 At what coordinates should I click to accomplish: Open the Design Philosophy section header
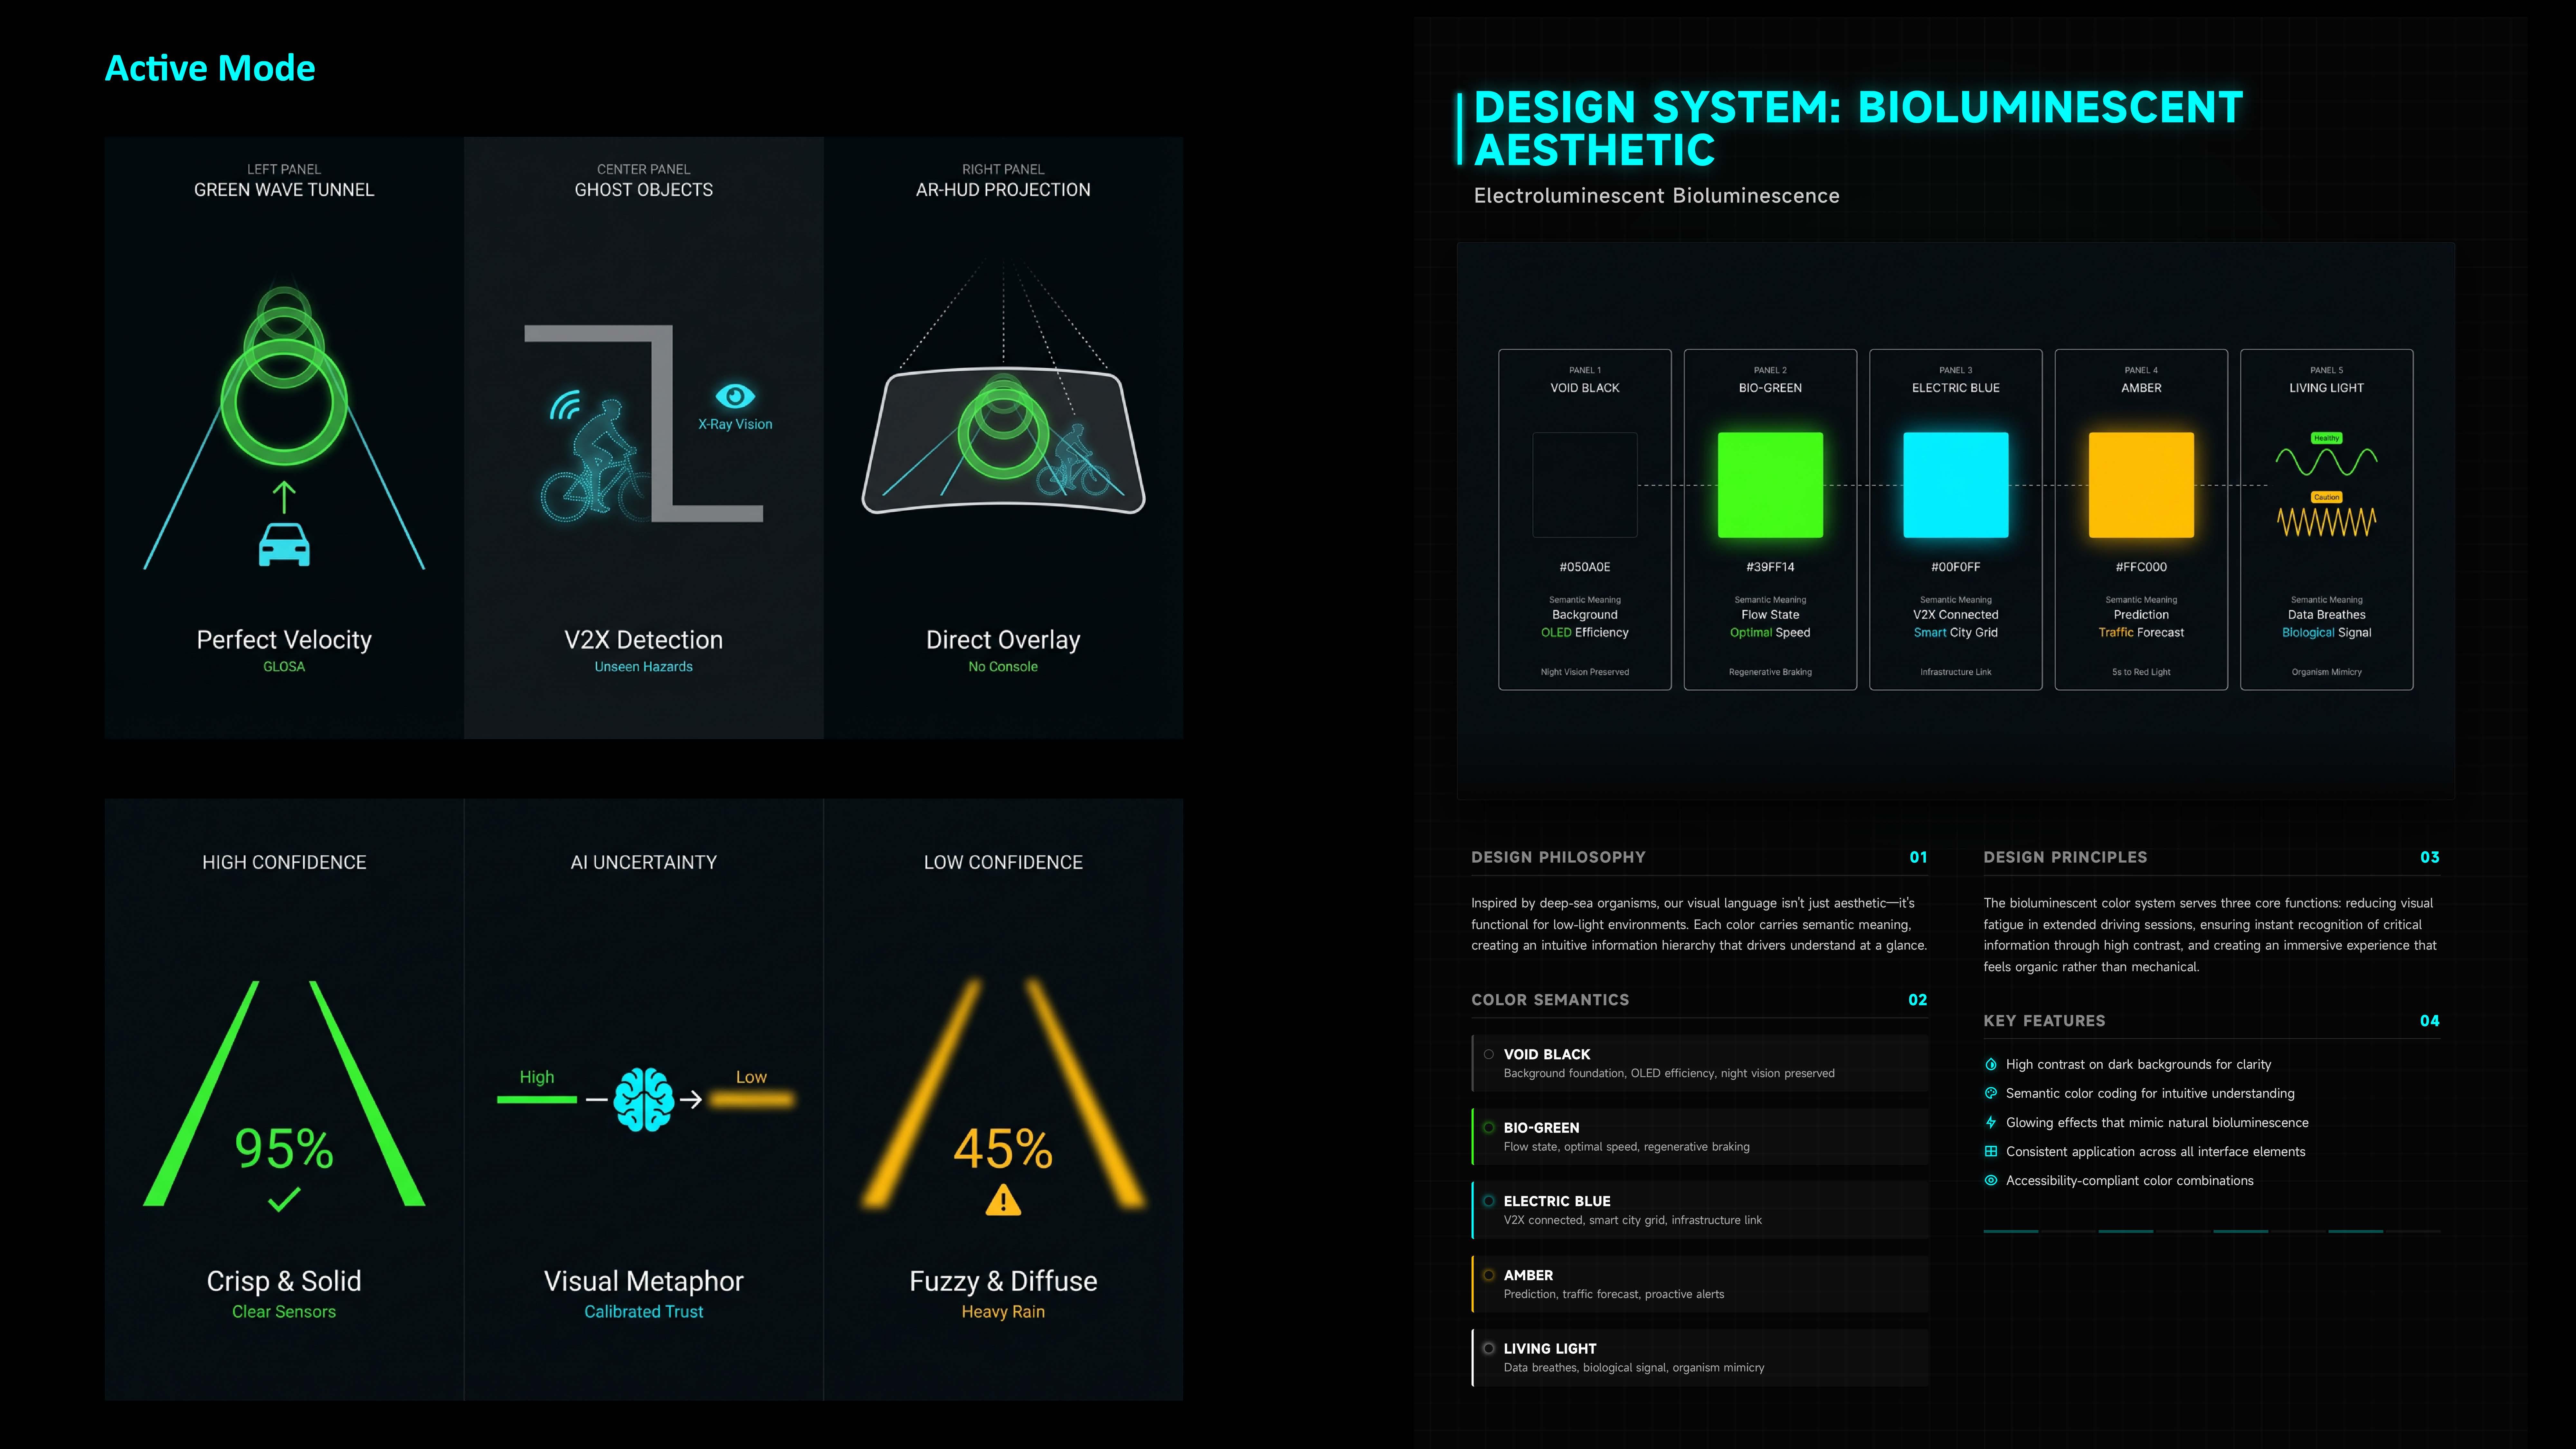(x=1558, y=857)
